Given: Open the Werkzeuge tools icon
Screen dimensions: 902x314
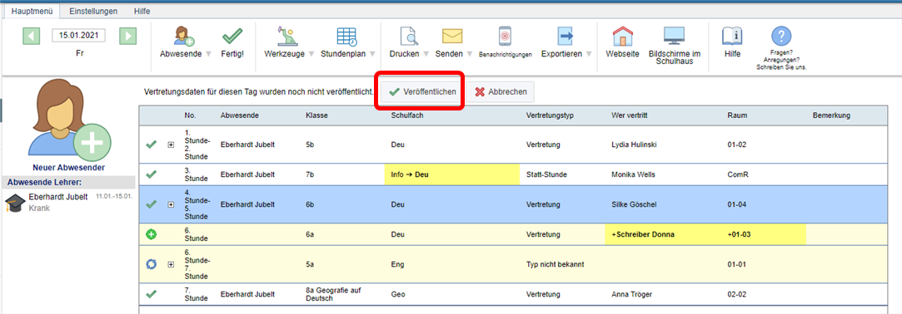Looking at the screenshot, I should (284, 37).
